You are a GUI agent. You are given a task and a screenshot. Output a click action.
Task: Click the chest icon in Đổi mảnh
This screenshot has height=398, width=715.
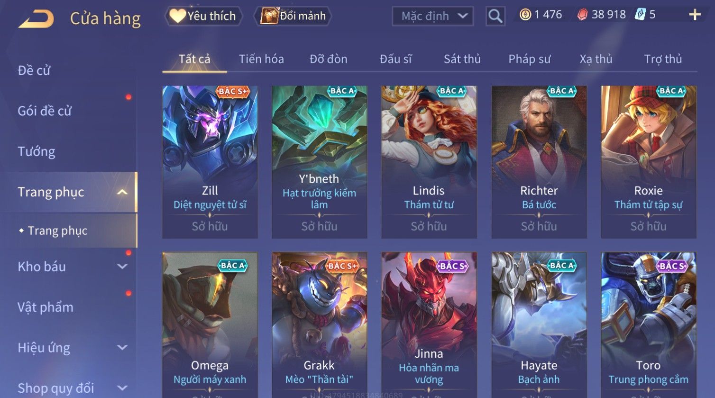(269, 16)
